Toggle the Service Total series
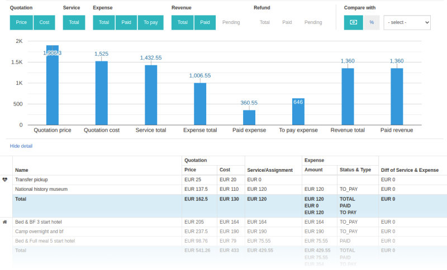 pyautogui.click(x=74, y=22)
